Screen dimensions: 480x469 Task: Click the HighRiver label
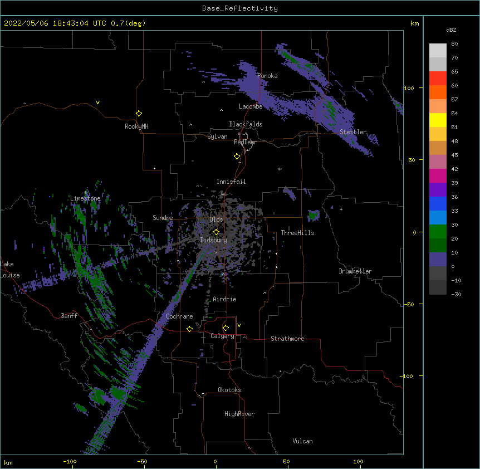click(x=239, y=414)
